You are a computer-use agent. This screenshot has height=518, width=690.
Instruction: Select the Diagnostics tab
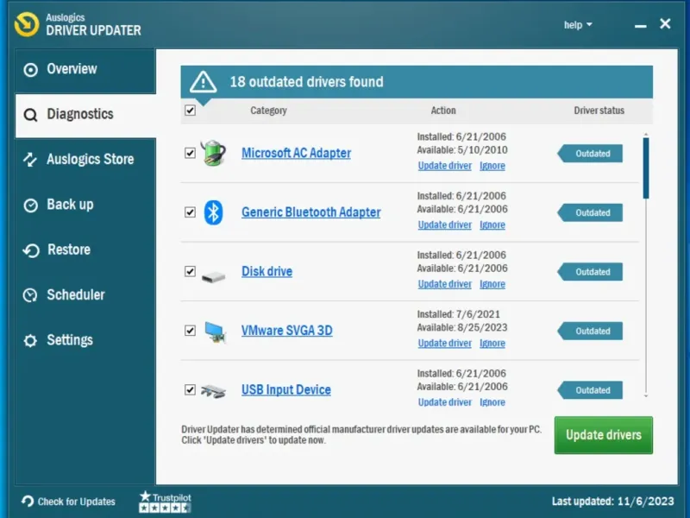pos(85,115)
